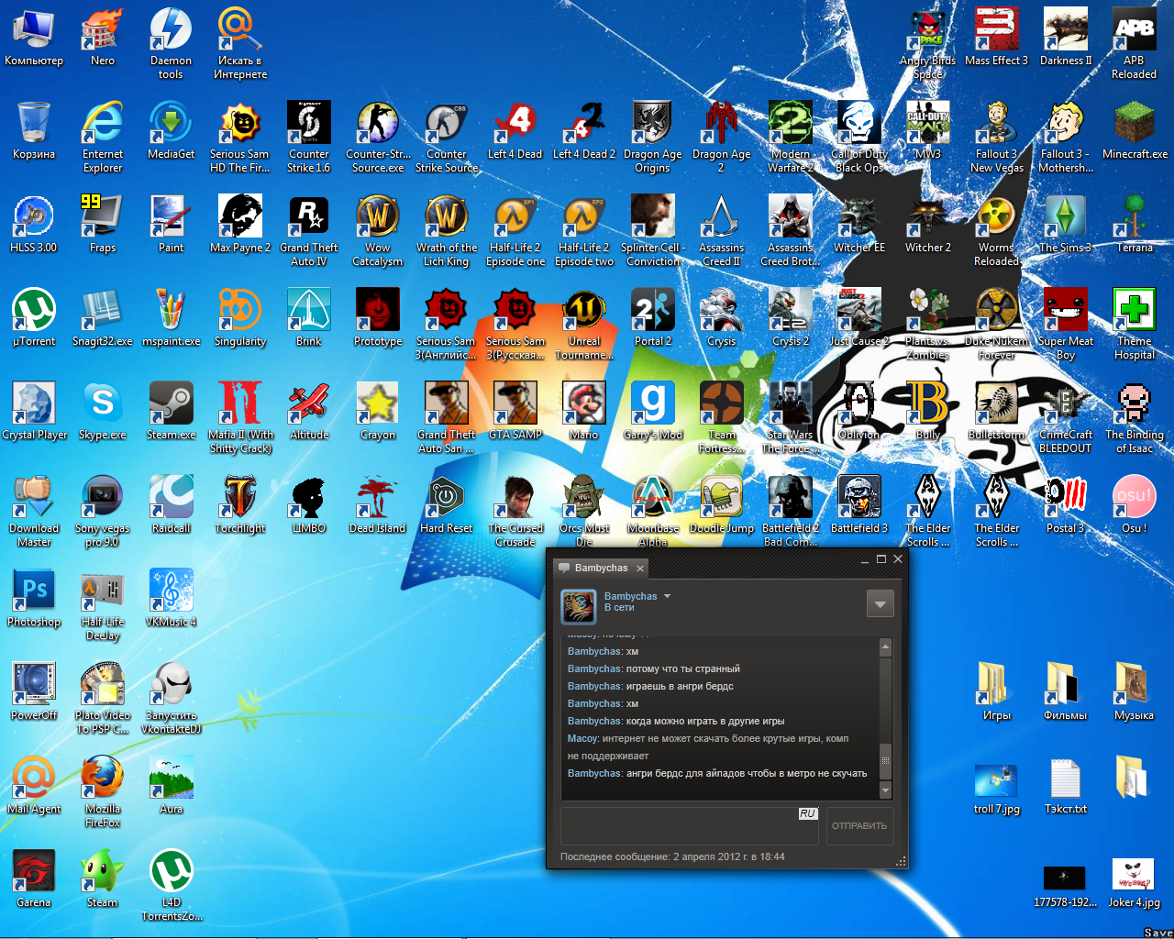Select Sony vegas pro 9.0 icon

(x=103, y=511)
